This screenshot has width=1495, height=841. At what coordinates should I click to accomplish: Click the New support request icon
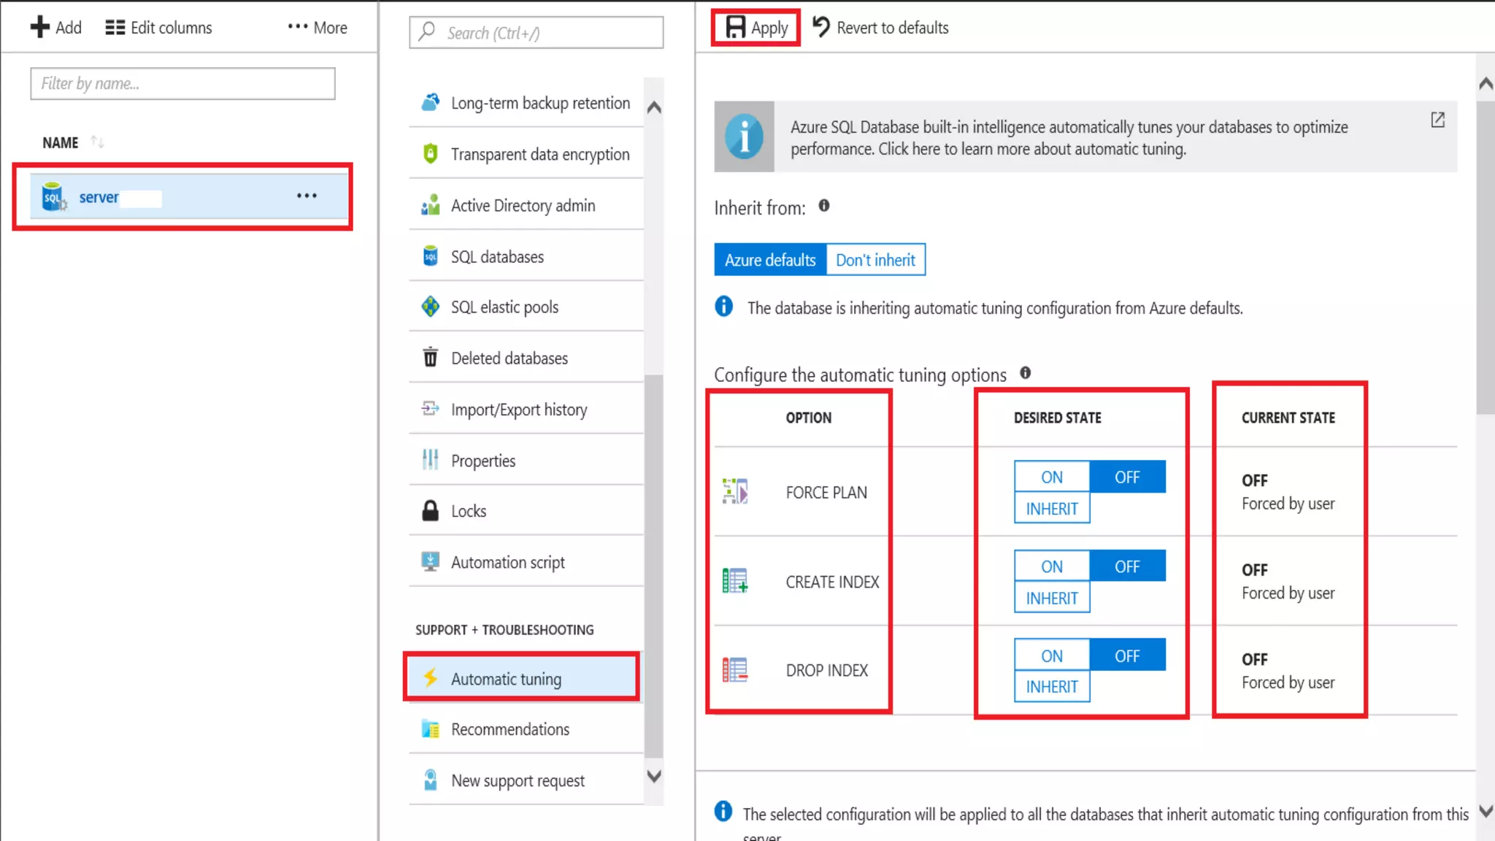[431, 780]
